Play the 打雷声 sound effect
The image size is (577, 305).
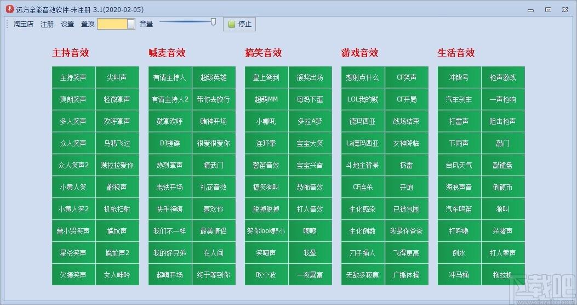(x=459, y=121)
